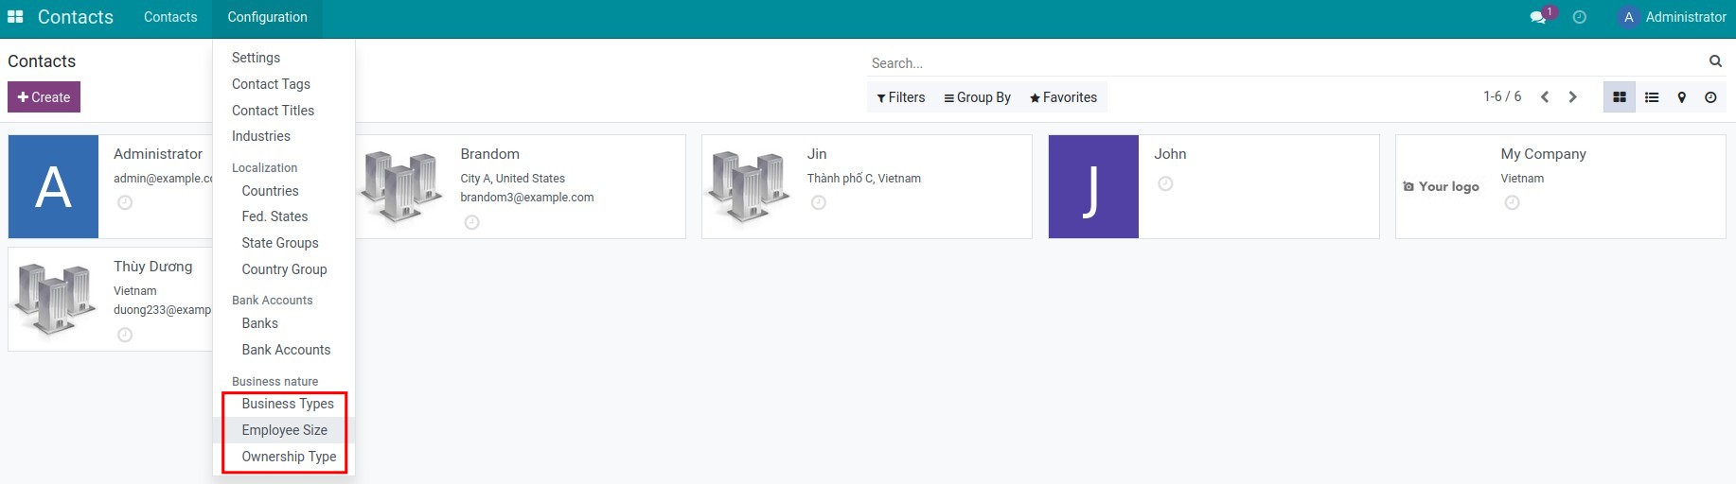Select Employee Size from Configuration menu

284,430
